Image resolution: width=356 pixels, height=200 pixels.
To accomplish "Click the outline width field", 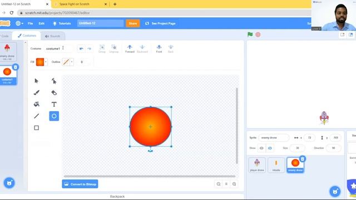I will tap(84, 62).
